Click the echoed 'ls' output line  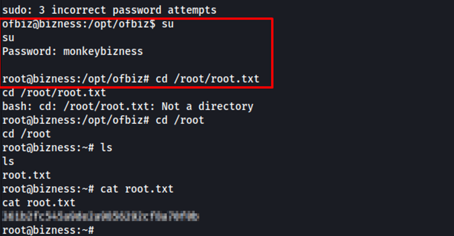coord(8,161)
